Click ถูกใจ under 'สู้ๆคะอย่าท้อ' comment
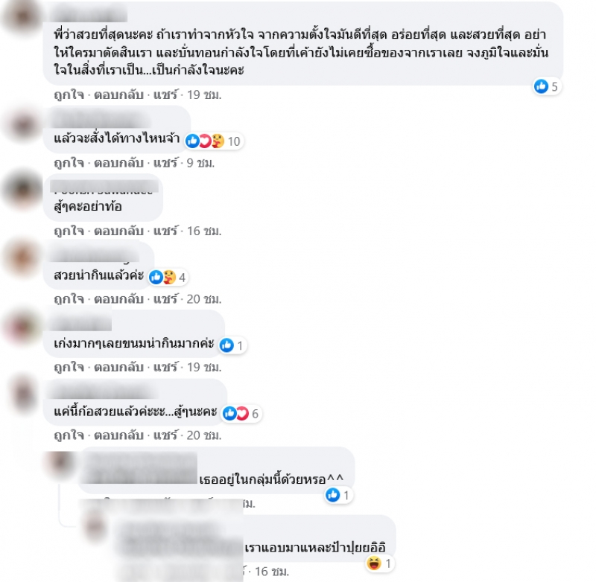This screenshot has width=596, height=582. pos(69,231)
